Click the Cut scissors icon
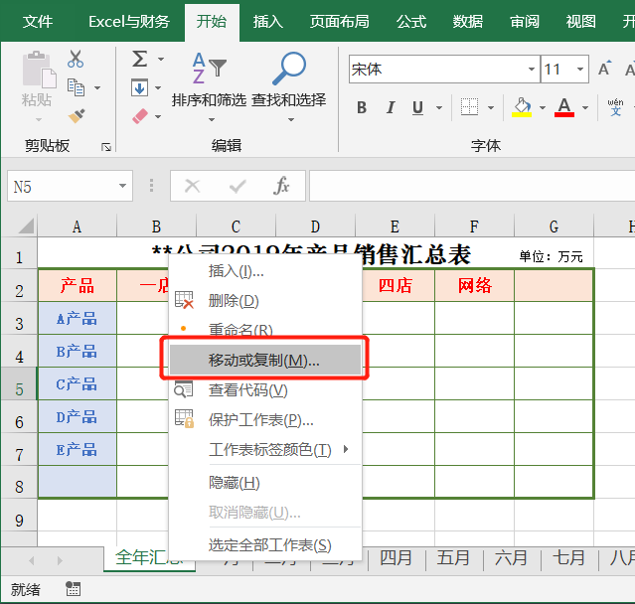The width and height of the screenshot is (635, 604). click(x=77, y=60)
